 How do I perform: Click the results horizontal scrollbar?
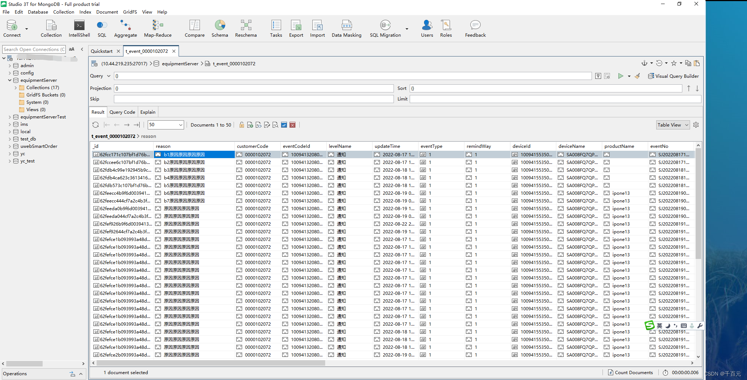point(211,363)
